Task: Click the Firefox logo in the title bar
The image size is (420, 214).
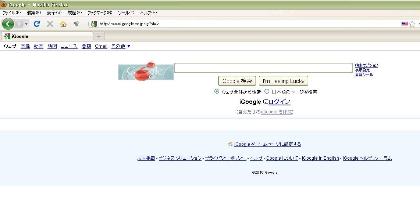Action: pyautogui.click(x=3, y=4)
